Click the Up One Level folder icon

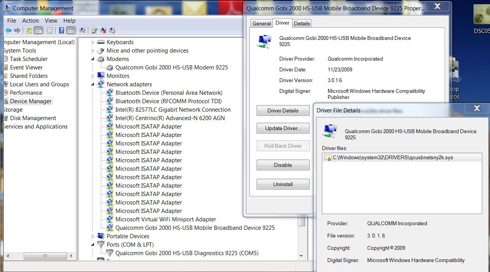point(29,31)
